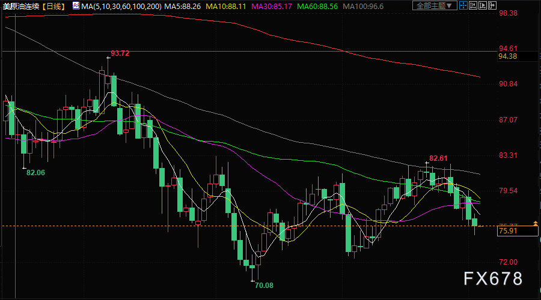
Task: Open the 全部主题 theme dropdown
Action: pyautogui.click(x=435, y=5)
